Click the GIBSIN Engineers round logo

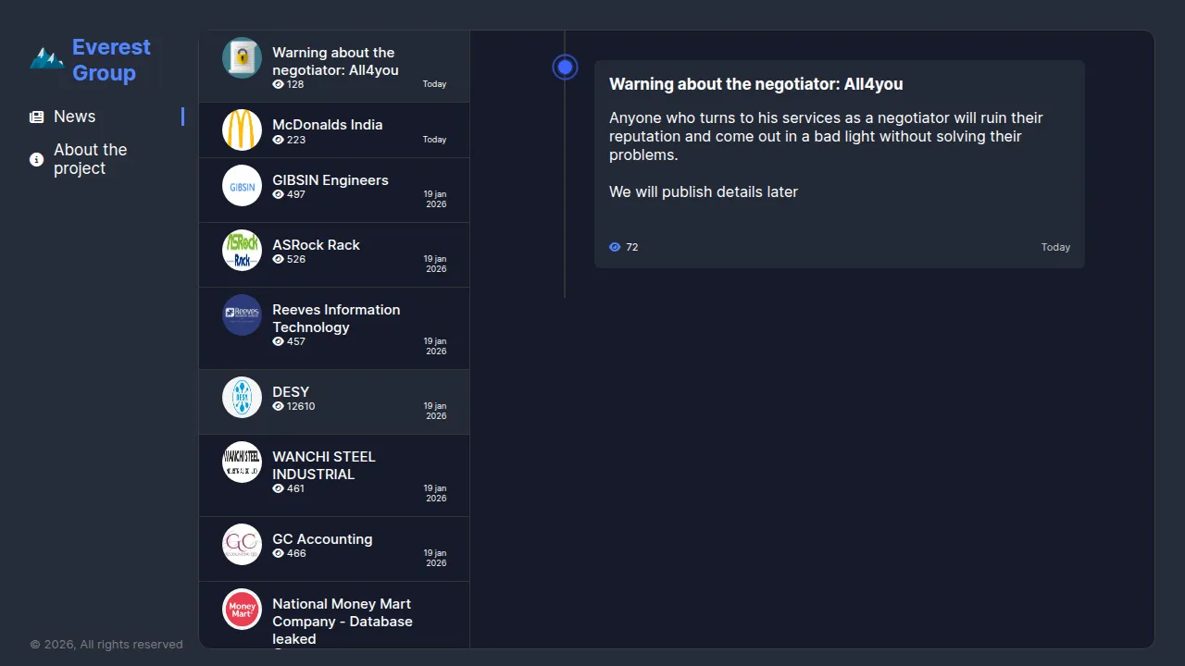pos(242,186)
